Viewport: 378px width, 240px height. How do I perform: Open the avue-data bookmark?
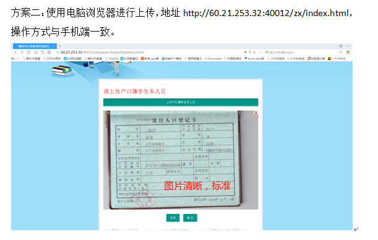point(254,59)
